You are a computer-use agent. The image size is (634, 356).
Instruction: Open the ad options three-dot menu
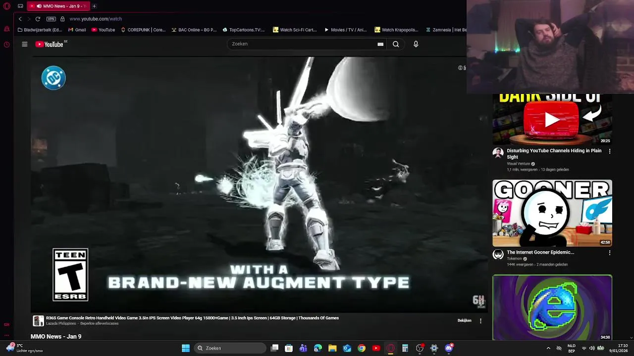pos(480,320)
